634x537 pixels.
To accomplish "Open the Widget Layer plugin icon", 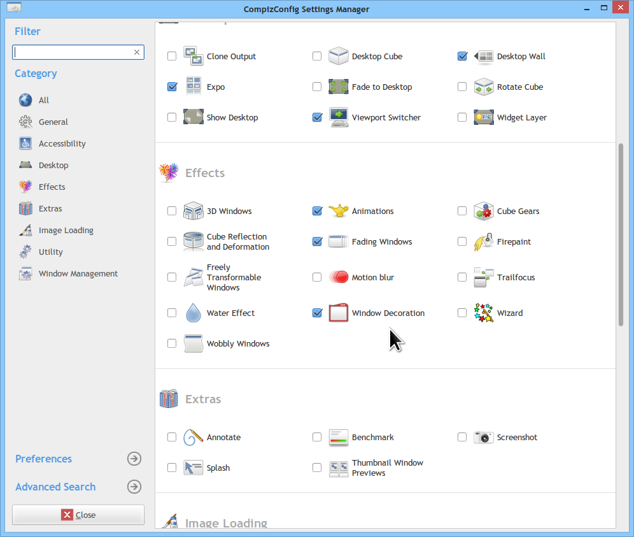I will coord(484,117).
